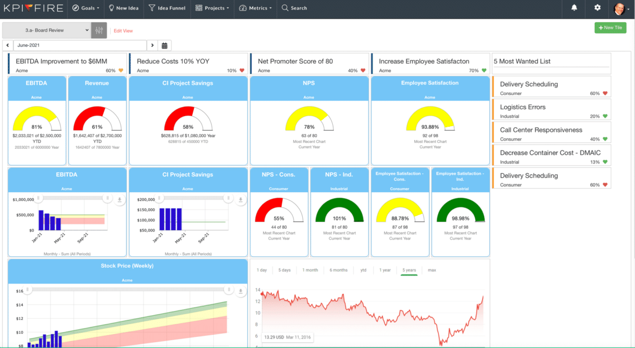Click the download icon on CI Project Savings chart
635x348 pixels.
(x=241, y=200)
